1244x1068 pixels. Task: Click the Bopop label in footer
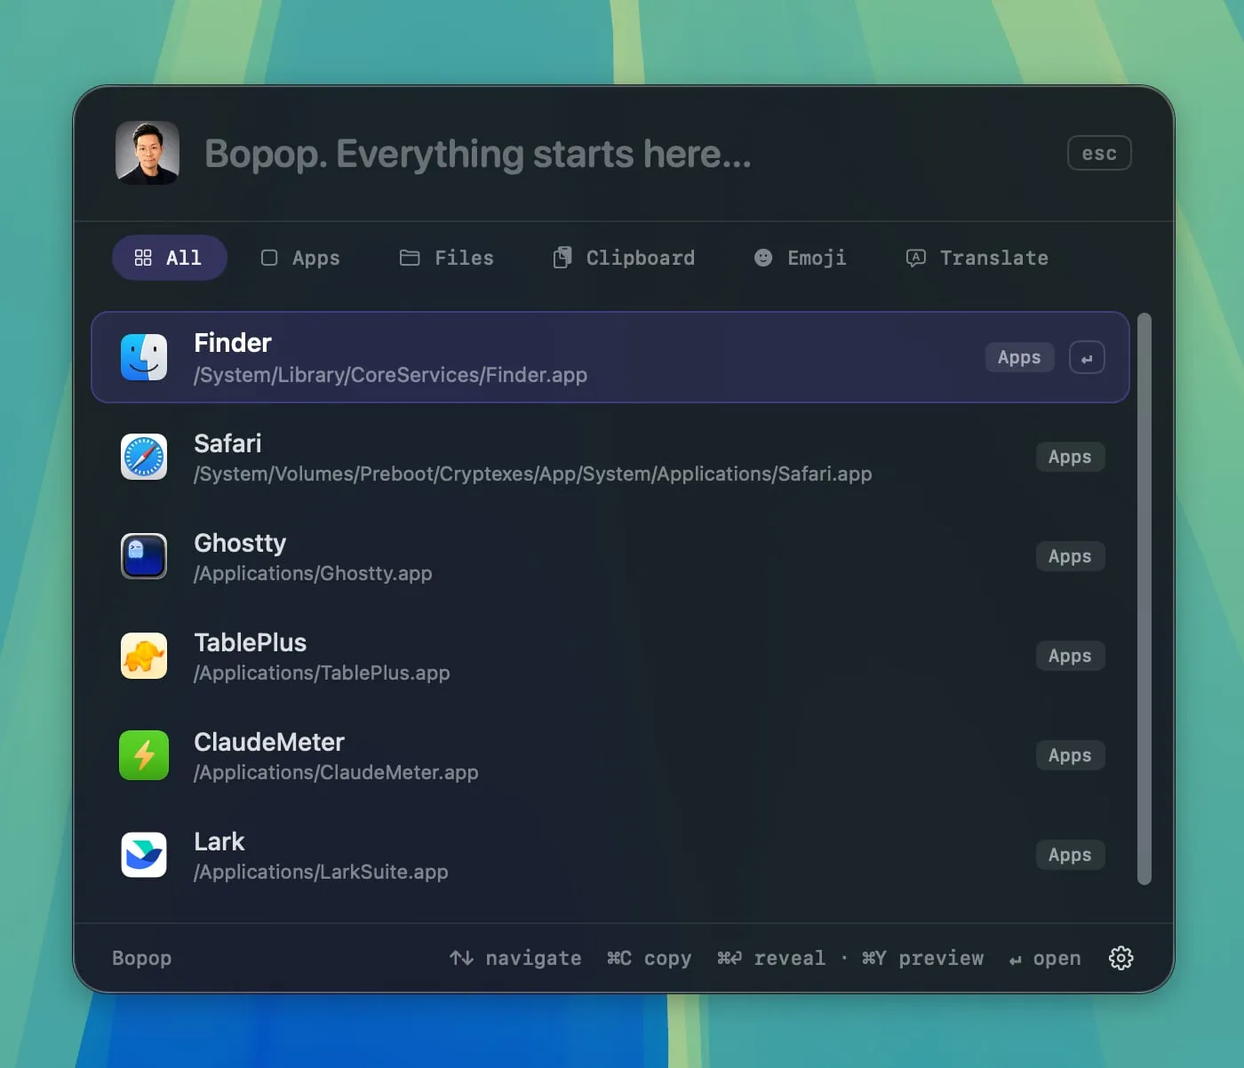[x=141, y=958]
